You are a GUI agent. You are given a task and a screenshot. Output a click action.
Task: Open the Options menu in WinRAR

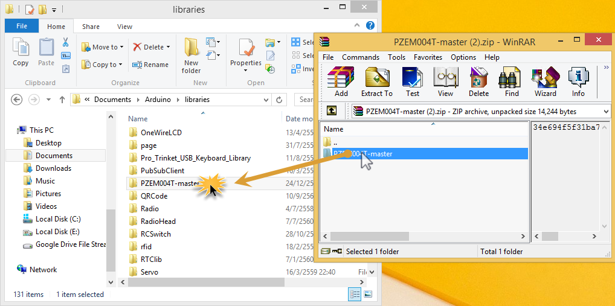point(463,57)
